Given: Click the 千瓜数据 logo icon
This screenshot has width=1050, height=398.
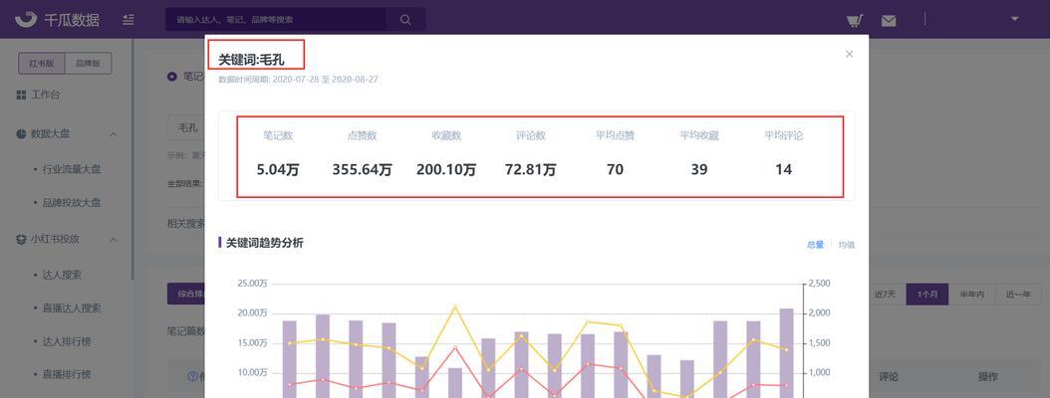Looking at the screenshot, I should point(26,19).
